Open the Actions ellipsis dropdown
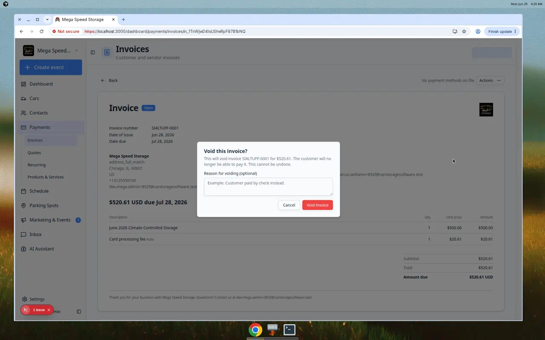 click(490, 80)
